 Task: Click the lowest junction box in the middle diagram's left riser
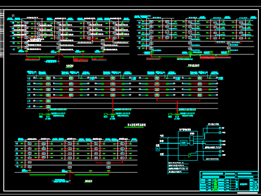pyautogui.click(x=48, y=107)
